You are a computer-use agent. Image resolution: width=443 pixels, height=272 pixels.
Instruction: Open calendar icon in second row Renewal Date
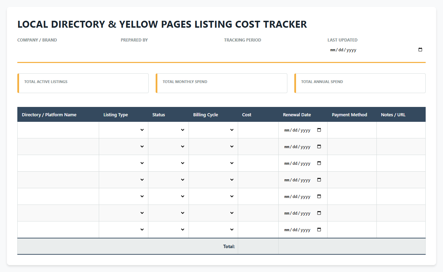(x=319, y=147)
